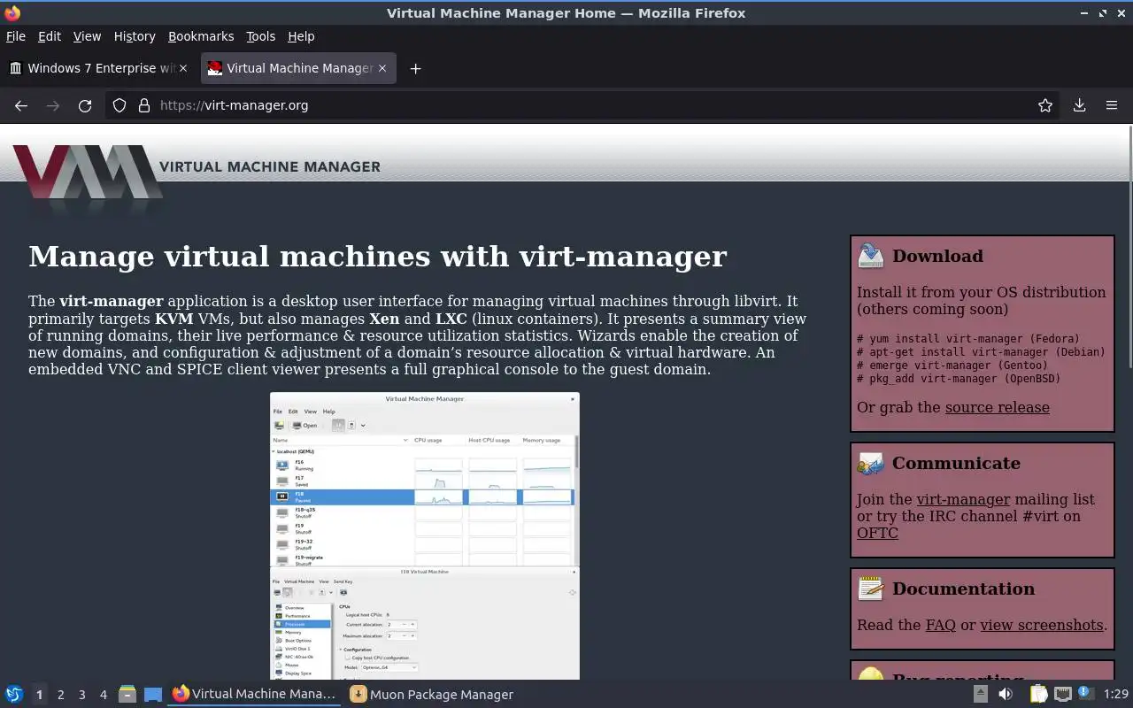
Task: Click the yum install virt-manager (Fedora) line
Action: tap(968, 339)
